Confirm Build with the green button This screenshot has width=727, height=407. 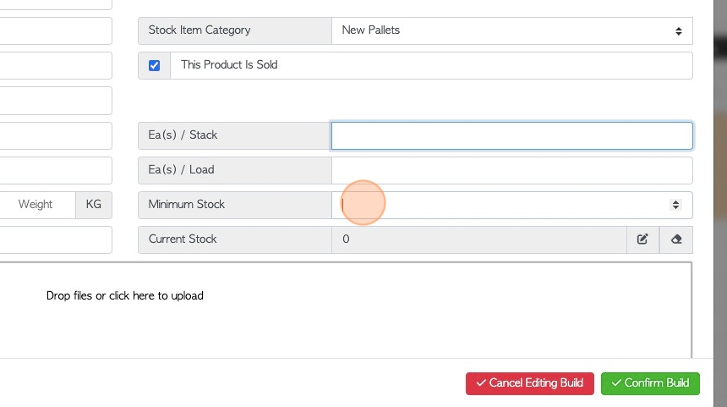click(x=650, y=383)
